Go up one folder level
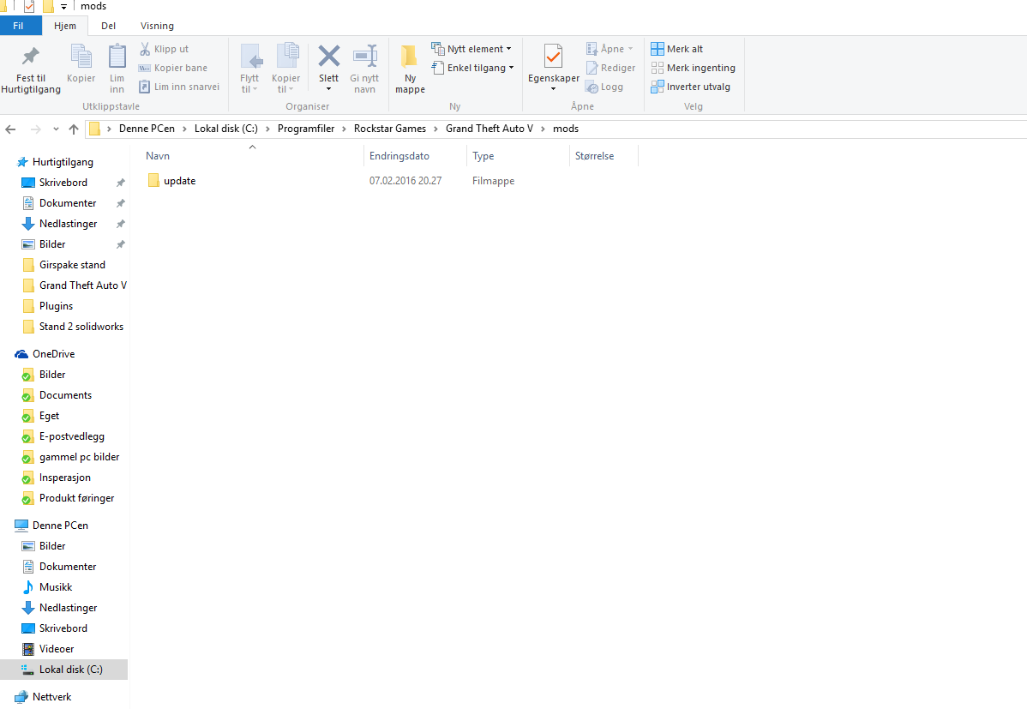This screenshot has height=709, width=1027. (x=74, y=129)
